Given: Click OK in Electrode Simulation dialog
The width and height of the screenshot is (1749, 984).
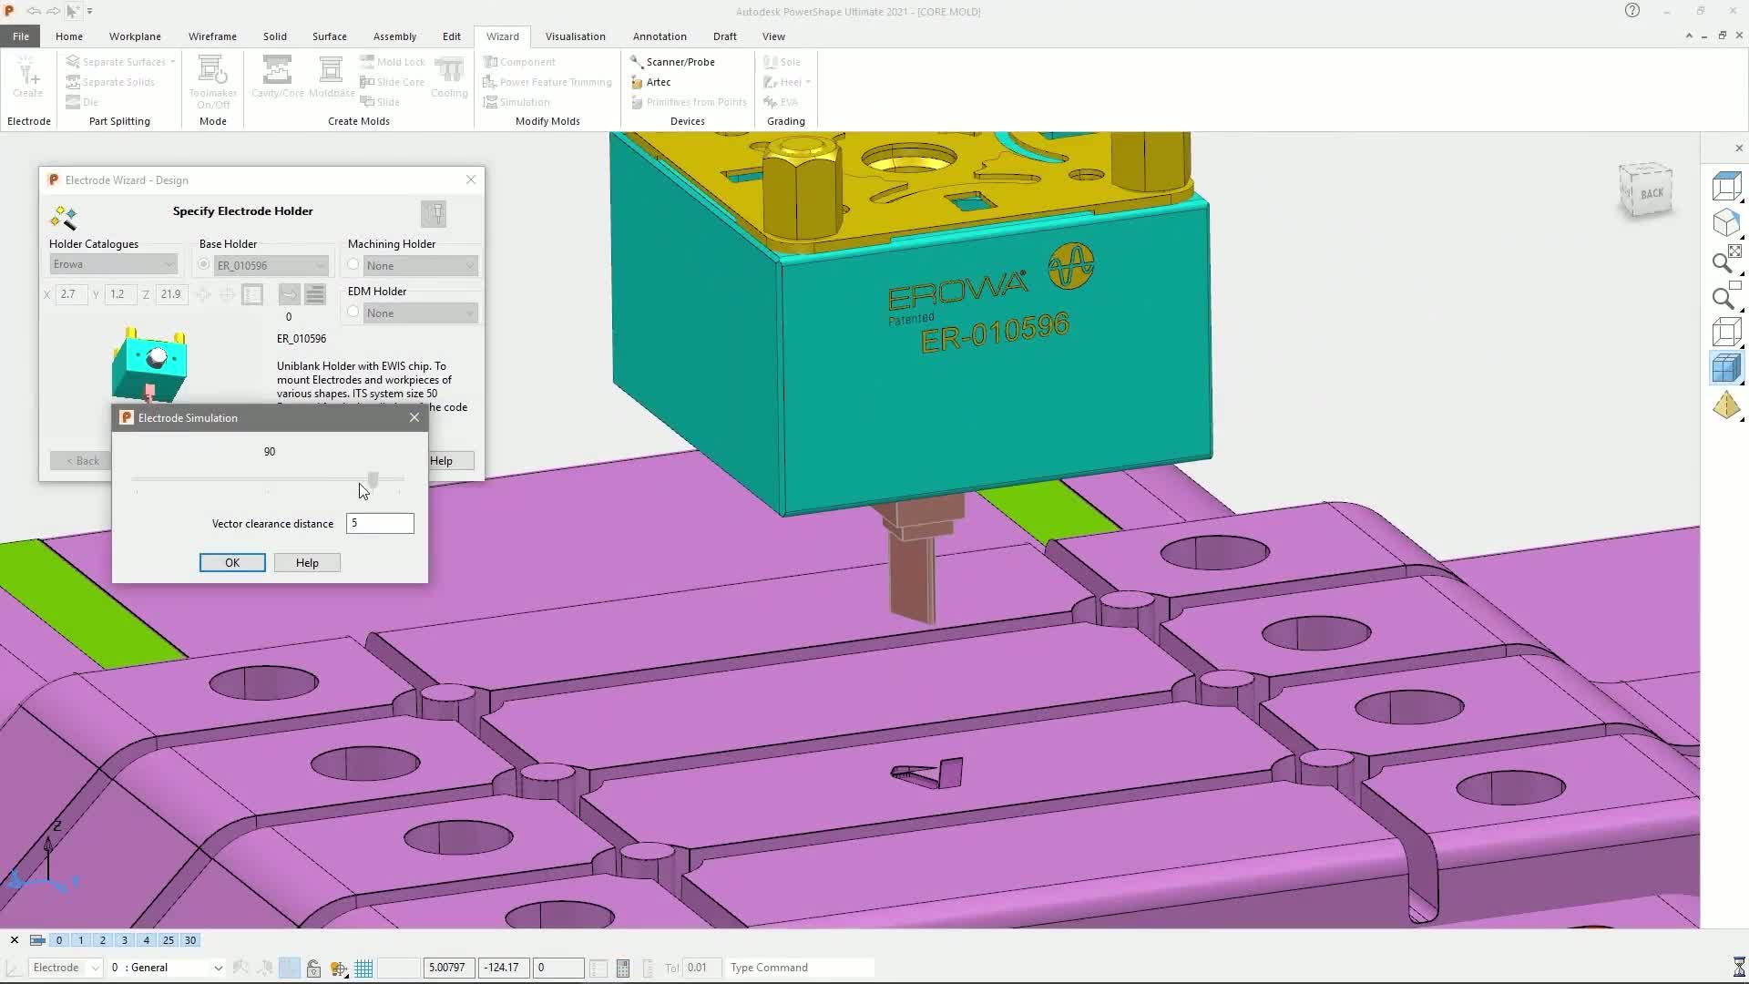Looking at the screenshot, I should coord(232,563).
